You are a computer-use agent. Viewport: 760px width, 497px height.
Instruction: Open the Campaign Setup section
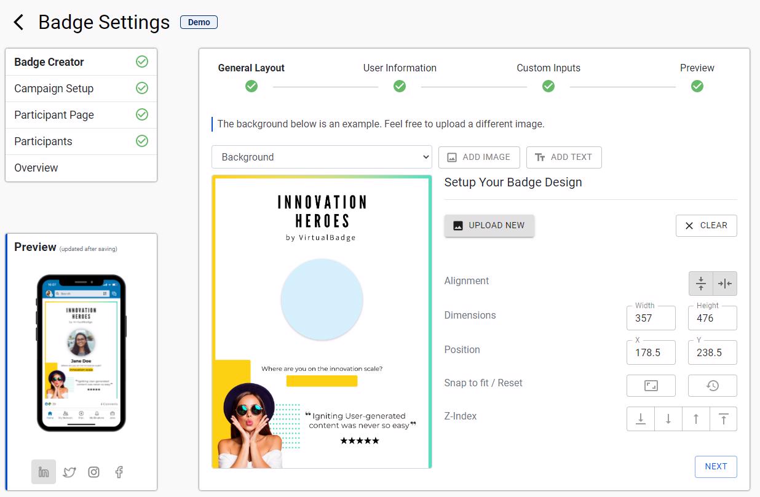(54, 89)
